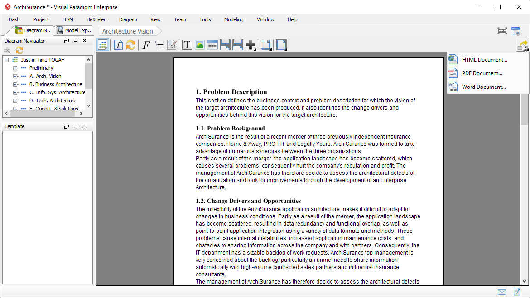
Task: Select D. Tech. Architecture in the tree
Action: [53, 101]
